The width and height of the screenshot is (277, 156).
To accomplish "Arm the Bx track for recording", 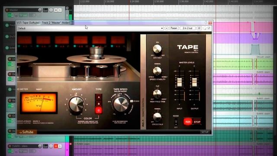I will coord(10,101).
